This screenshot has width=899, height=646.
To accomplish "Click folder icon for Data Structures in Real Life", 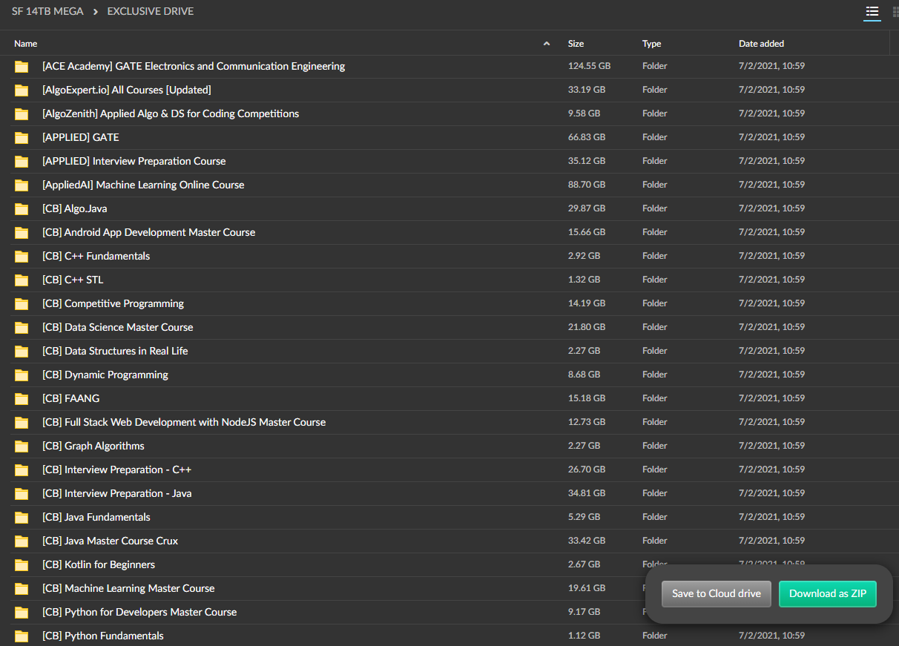I will pos(22,352).
